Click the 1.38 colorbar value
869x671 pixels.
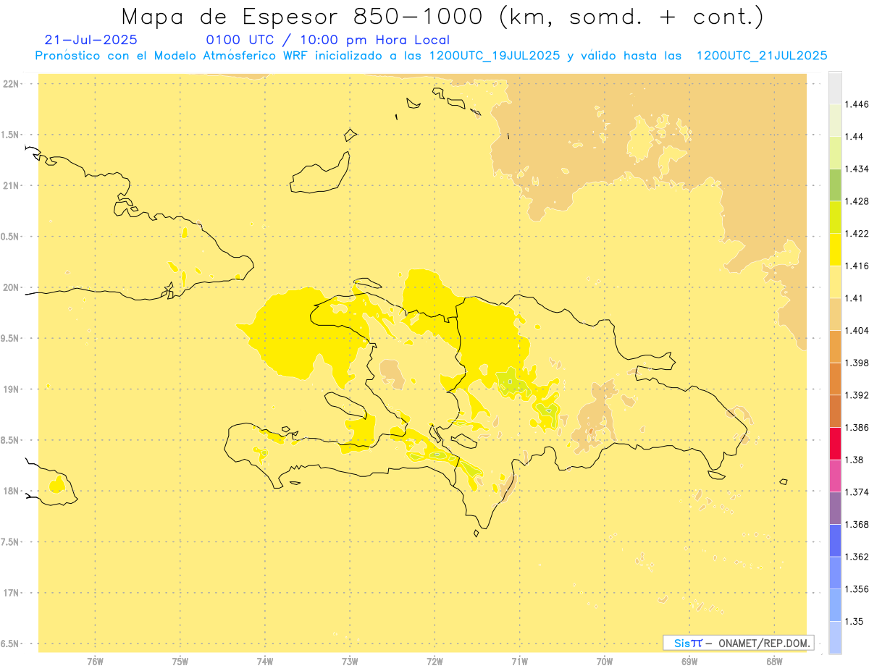[x=855, y=460]
